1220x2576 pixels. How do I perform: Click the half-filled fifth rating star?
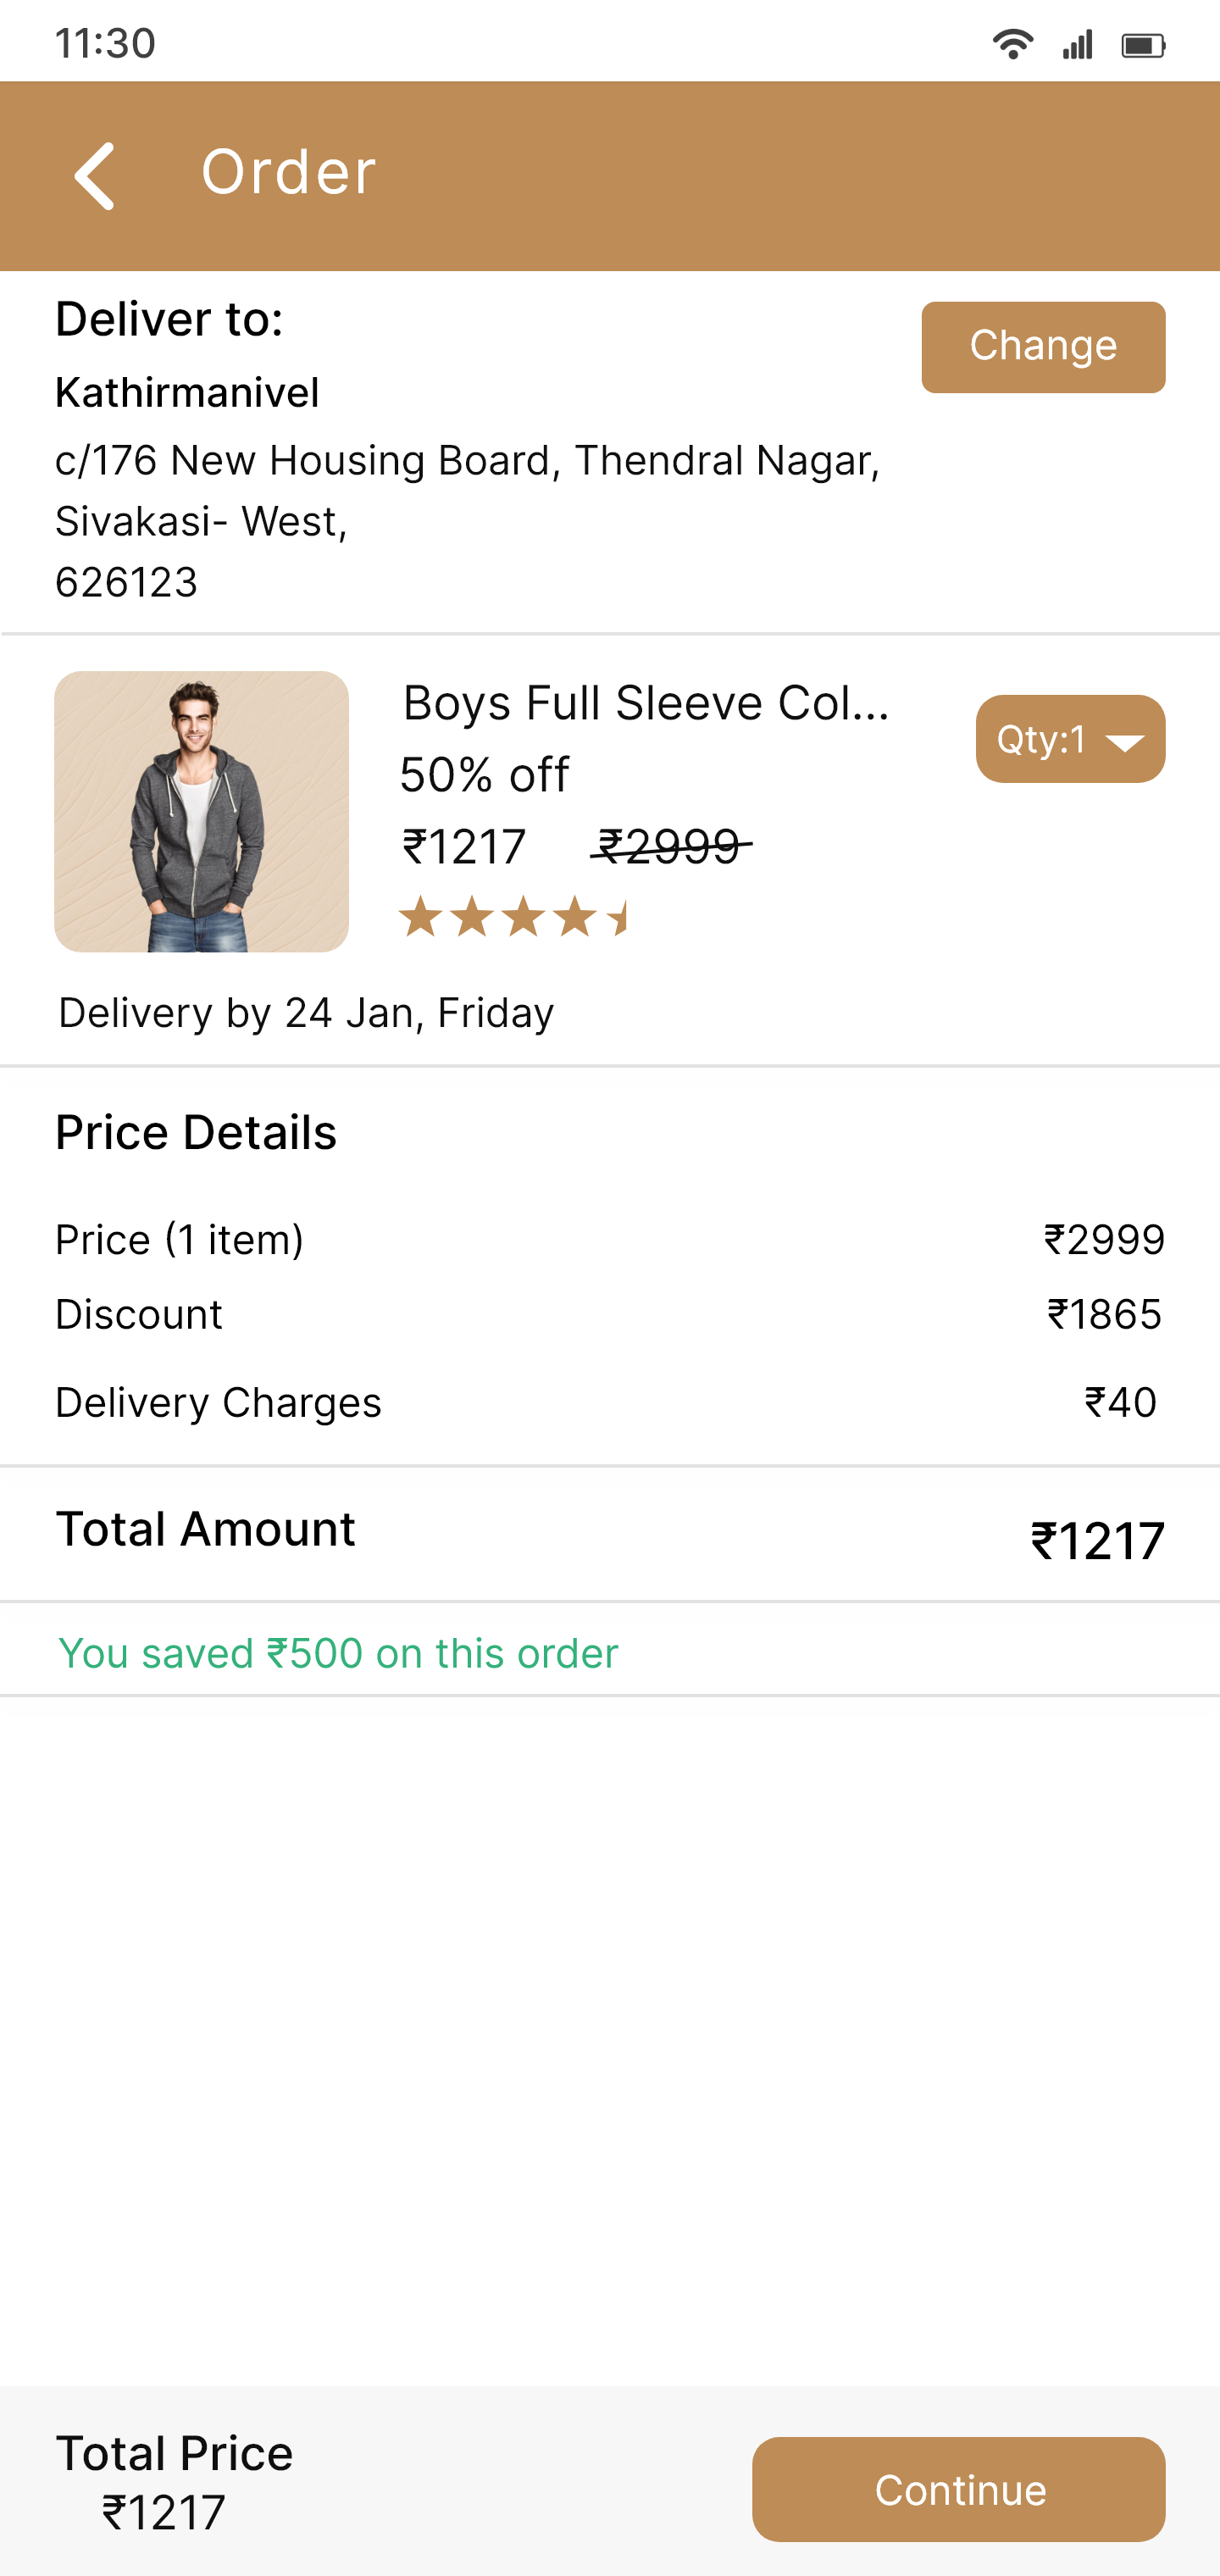pos(618,917)
